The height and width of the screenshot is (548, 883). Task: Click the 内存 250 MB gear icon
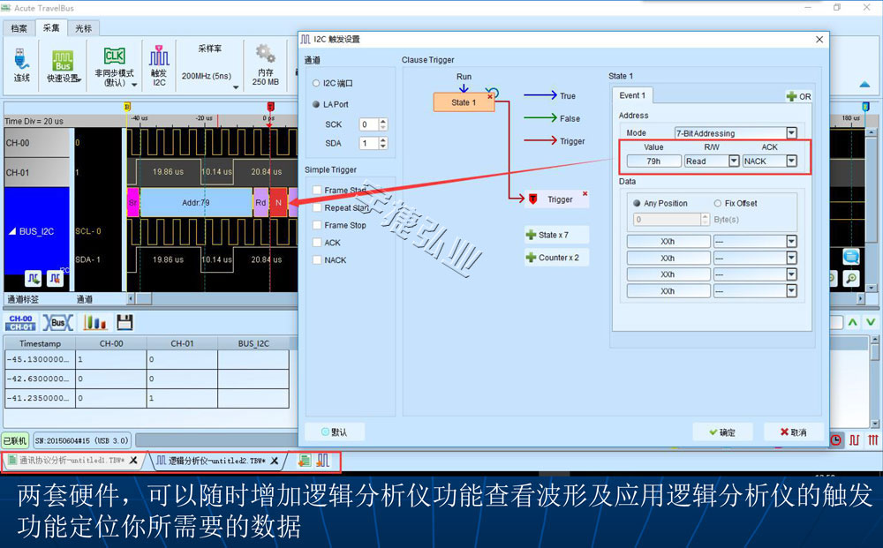coord(265,54)
